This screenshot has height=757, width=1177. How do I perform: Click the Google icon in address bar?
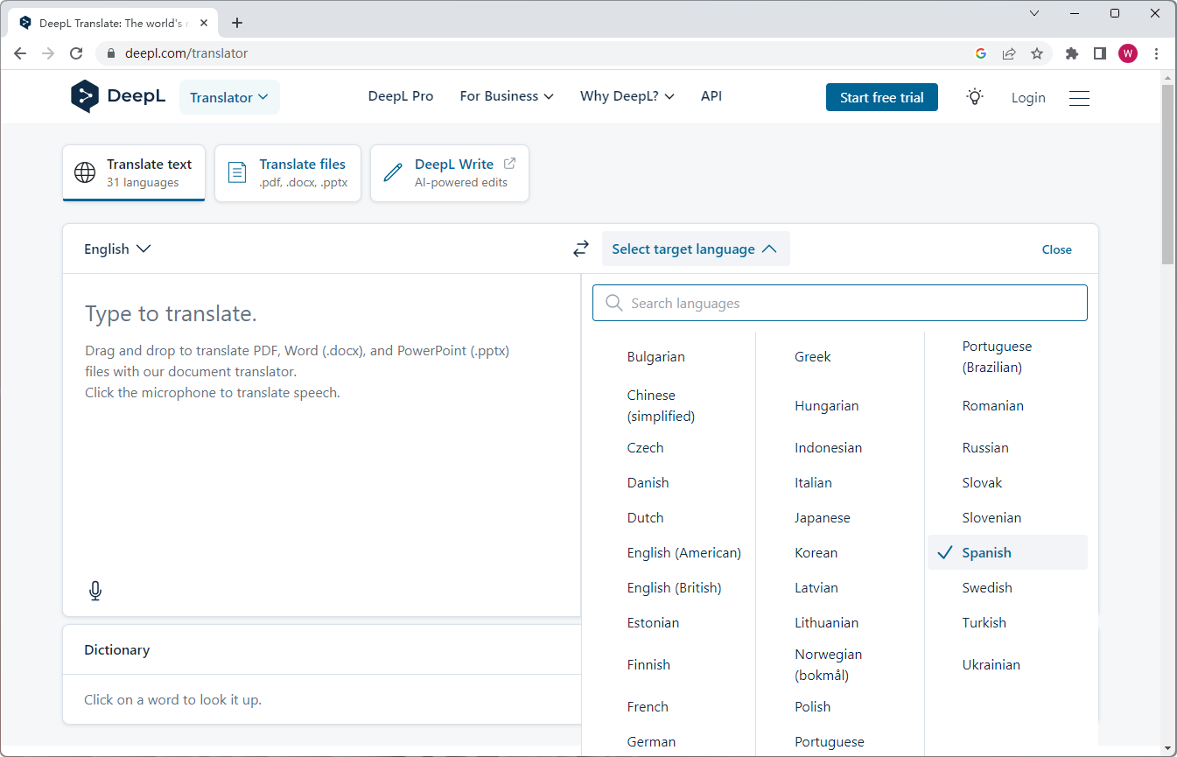click(x=981, y=53)
